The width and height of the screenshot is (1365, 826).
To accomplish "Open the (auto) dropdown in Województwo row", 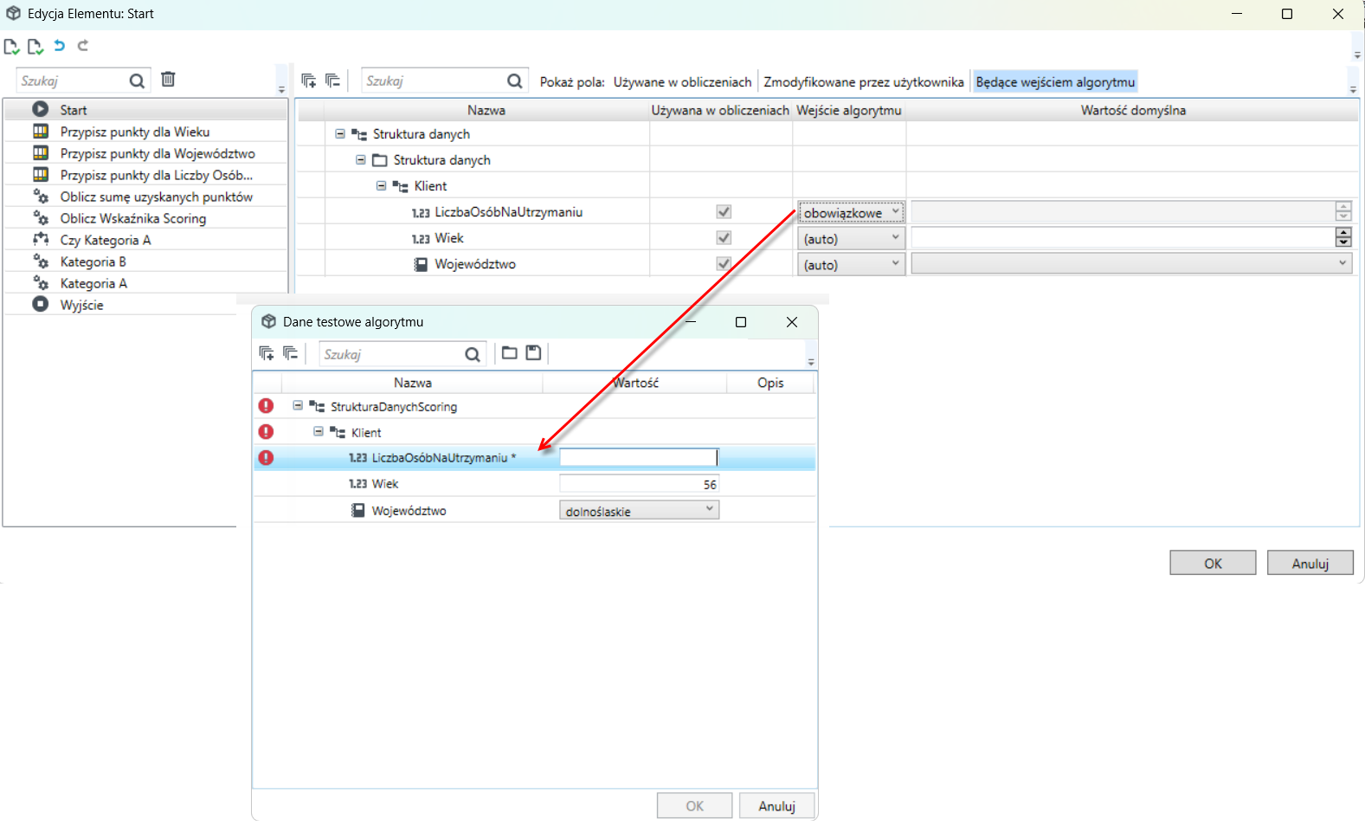I will [851, 264].
